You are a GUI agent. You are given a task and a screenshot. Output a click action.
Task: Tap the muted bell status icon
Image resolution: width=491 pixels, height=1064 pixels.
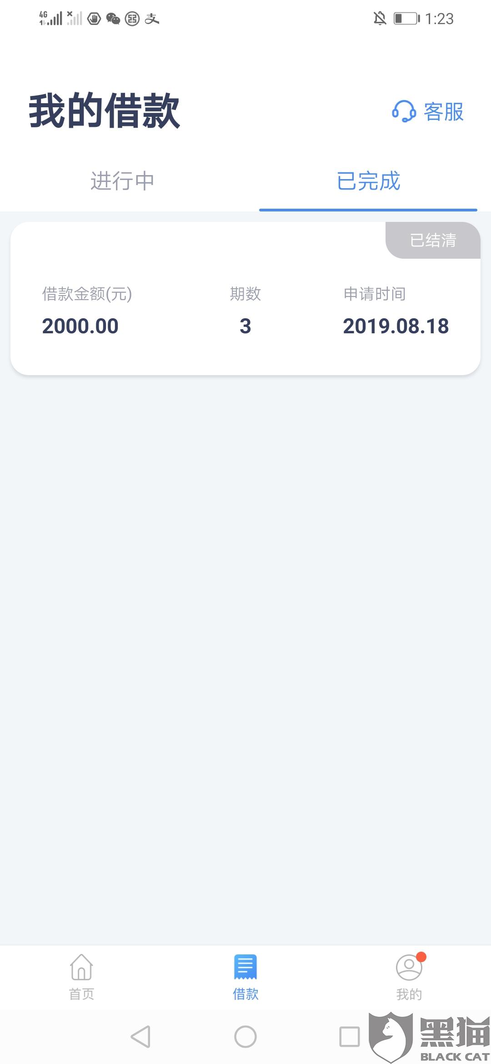pos(380,19)
